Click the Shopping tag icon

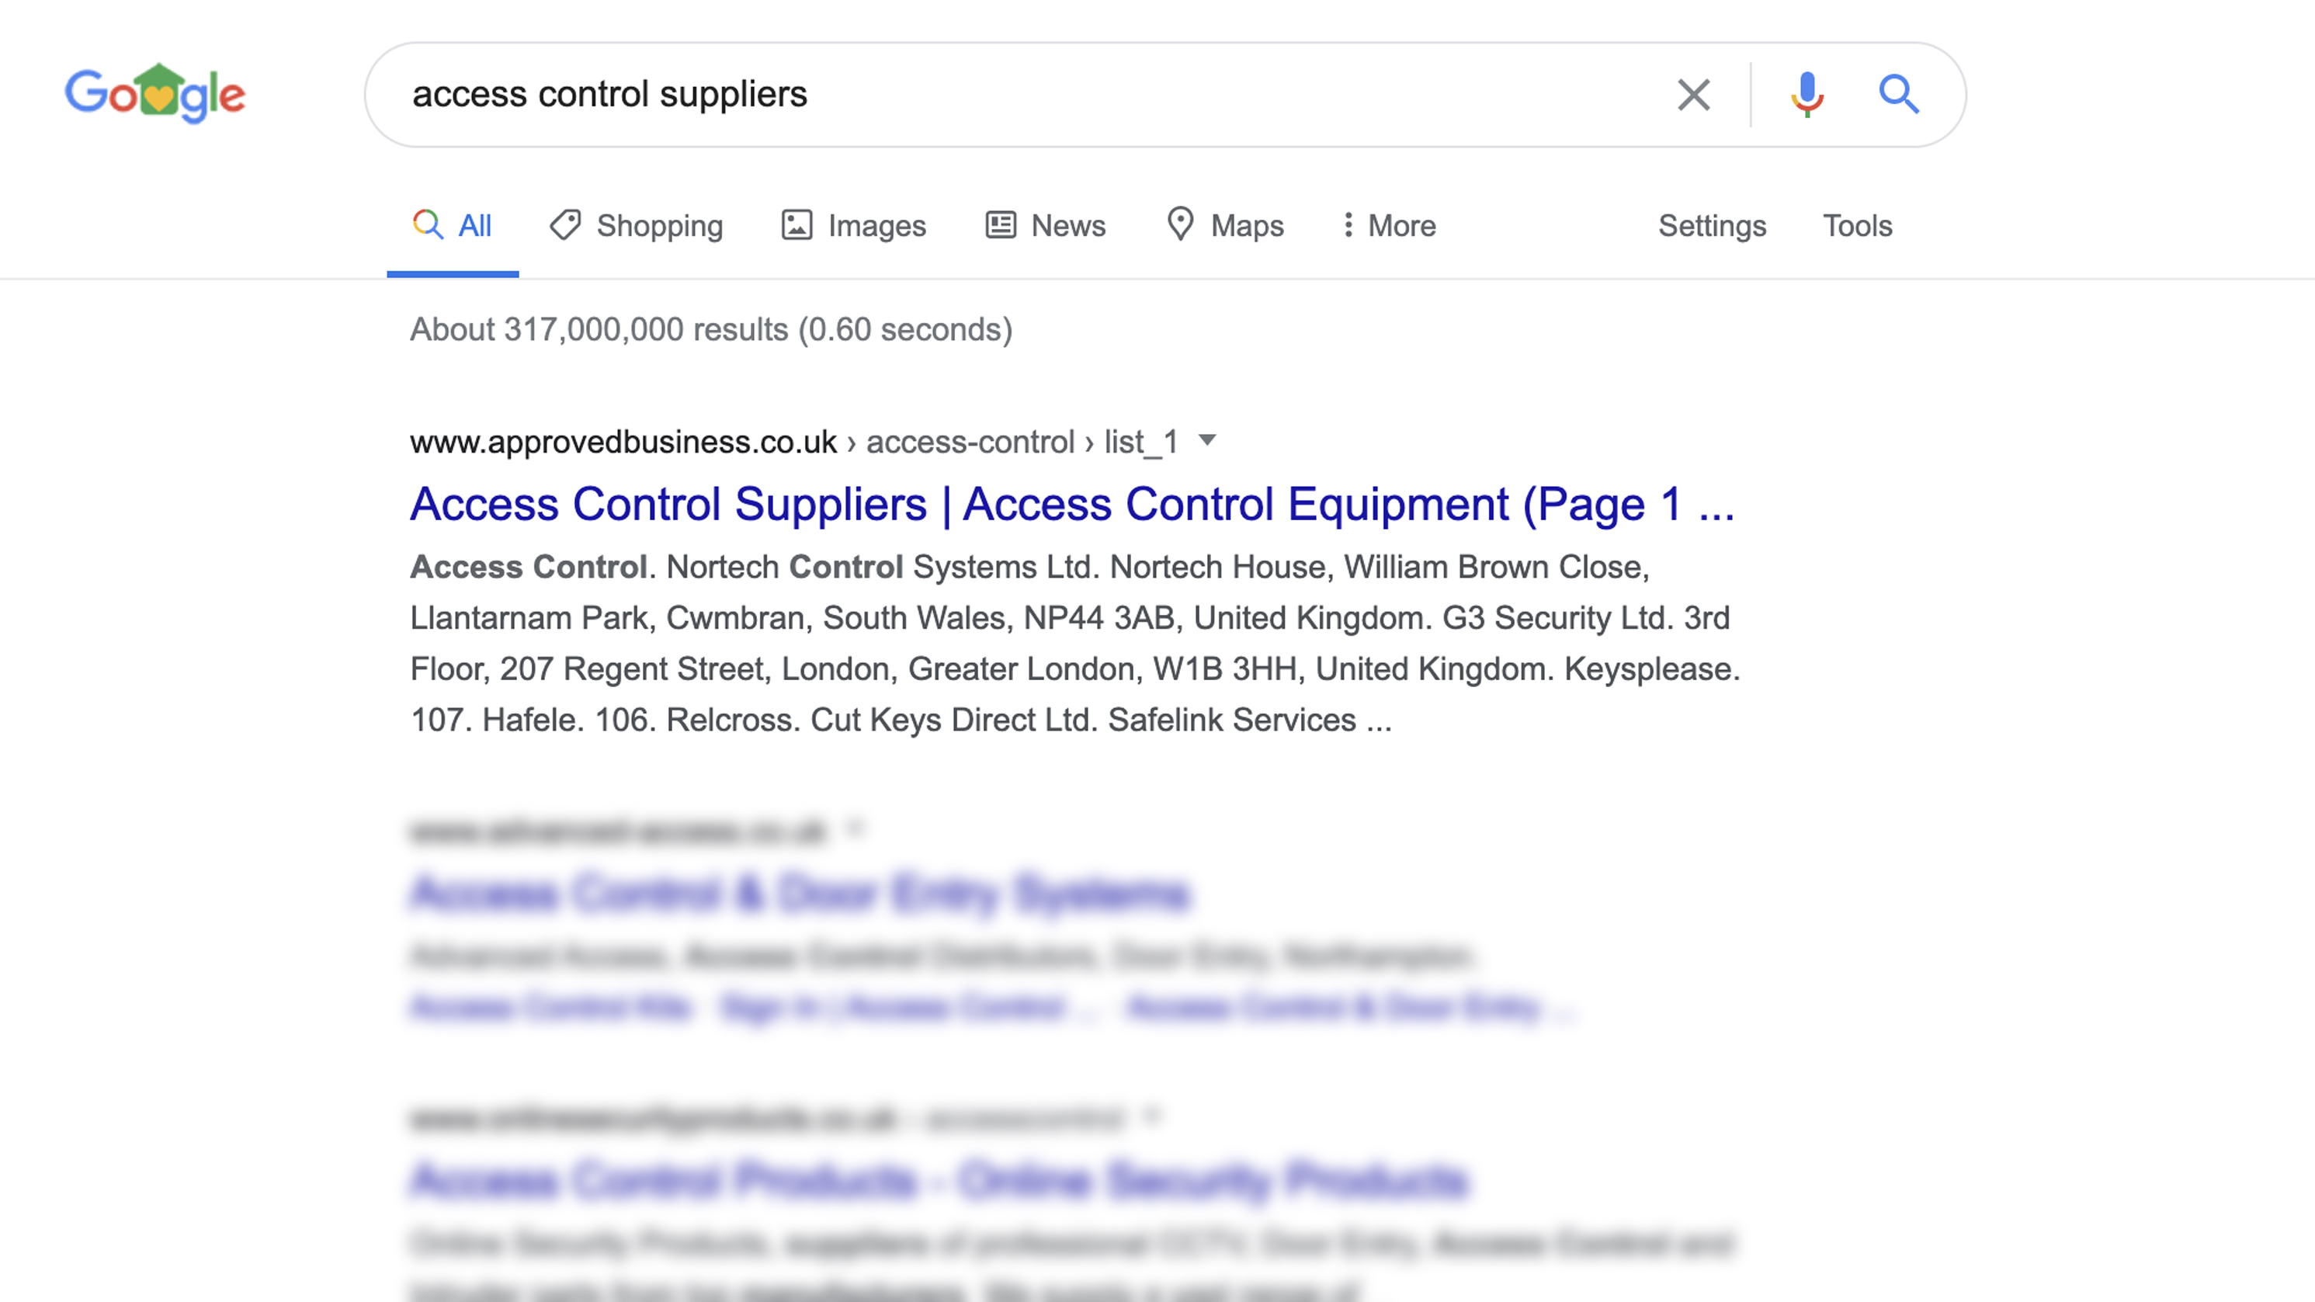(x=565, y=224)
